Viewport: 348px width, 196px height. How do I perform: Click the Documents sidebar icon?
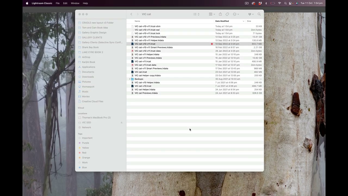(80, 72)
